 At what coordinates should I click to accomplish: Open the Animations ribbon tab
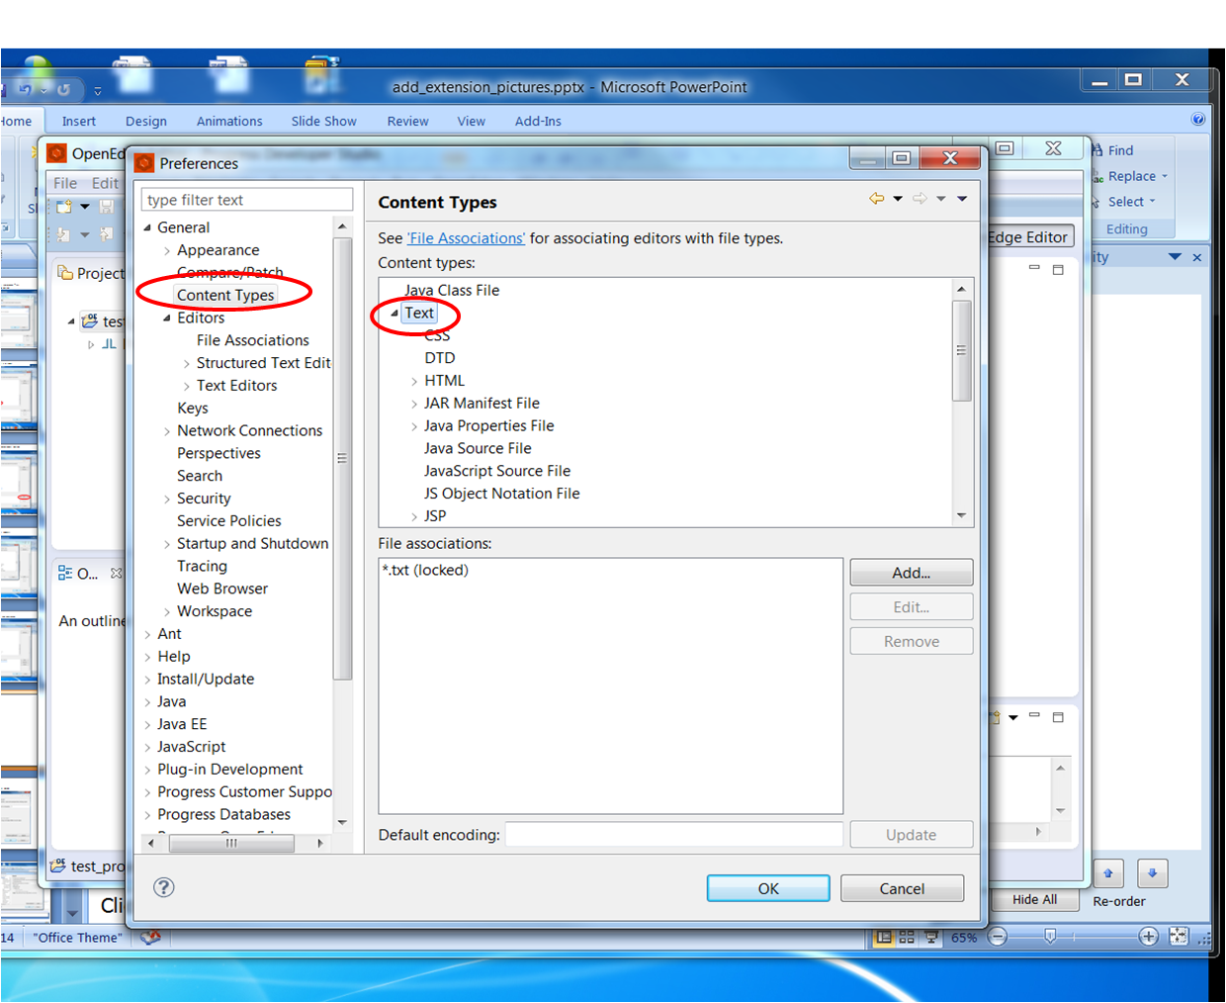(229, 121)
